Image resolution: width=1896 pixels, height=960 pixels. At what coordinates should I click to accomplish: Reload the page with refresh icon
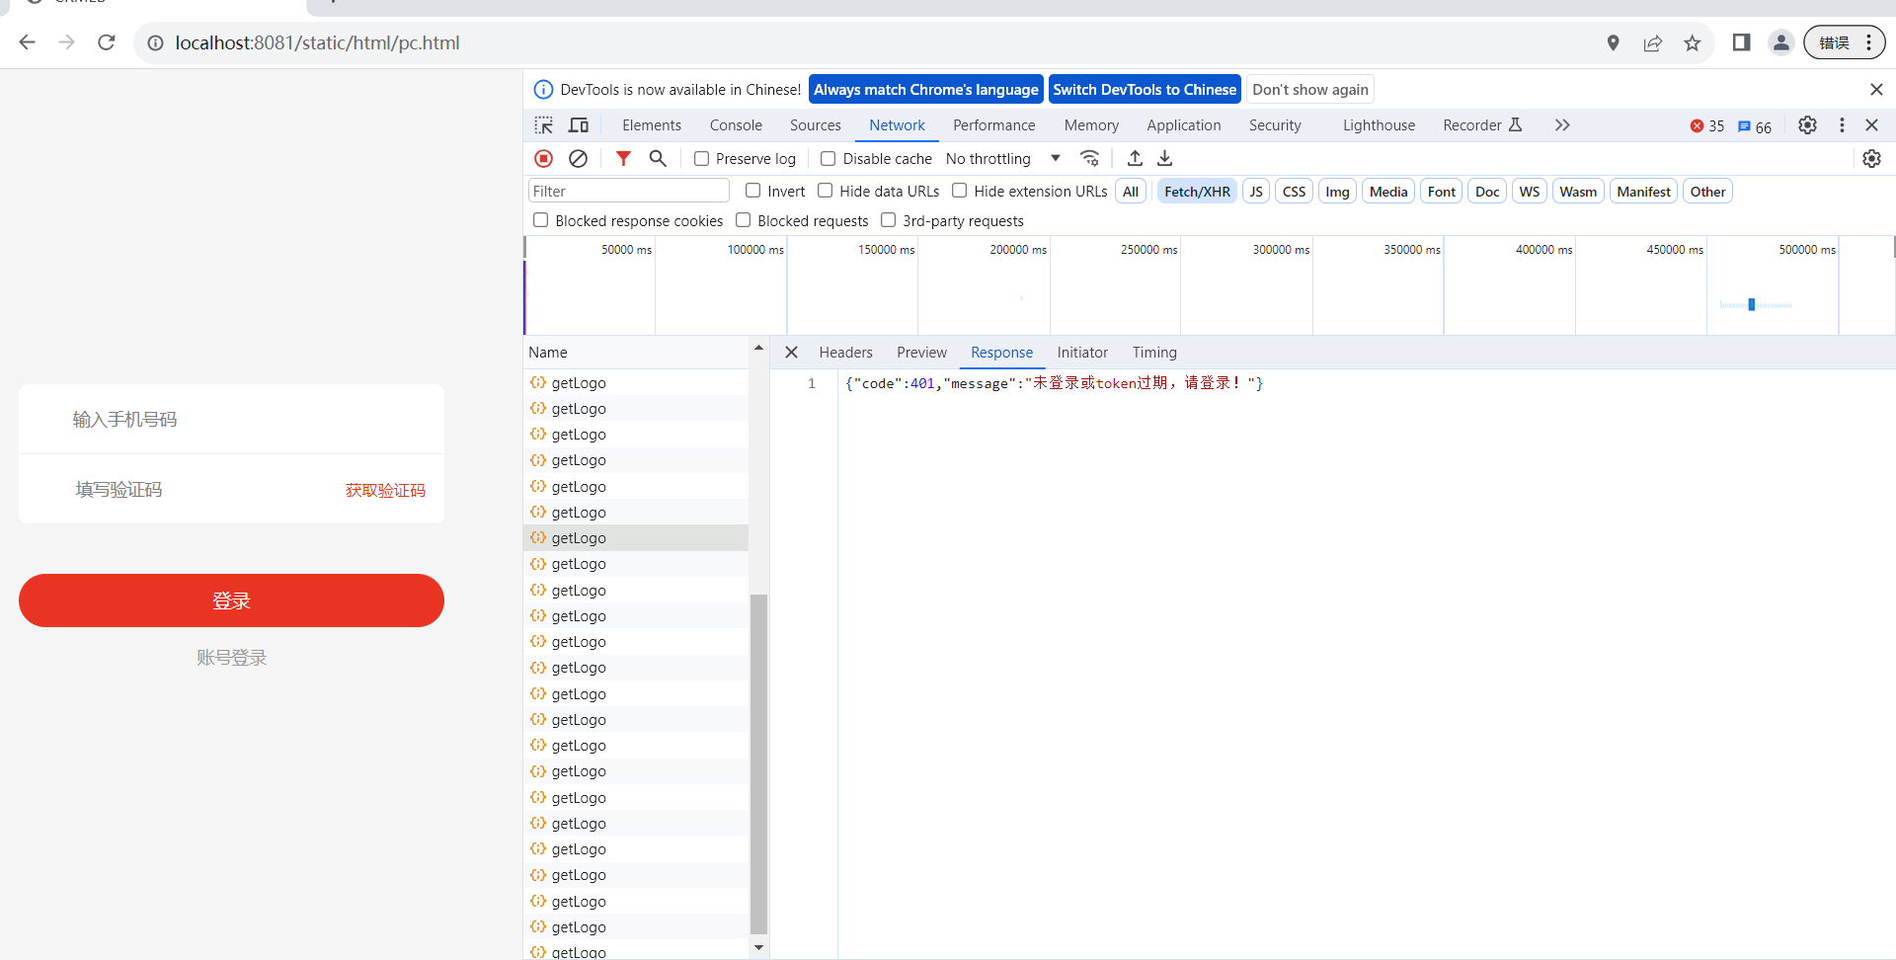click(x=107, y=42)
